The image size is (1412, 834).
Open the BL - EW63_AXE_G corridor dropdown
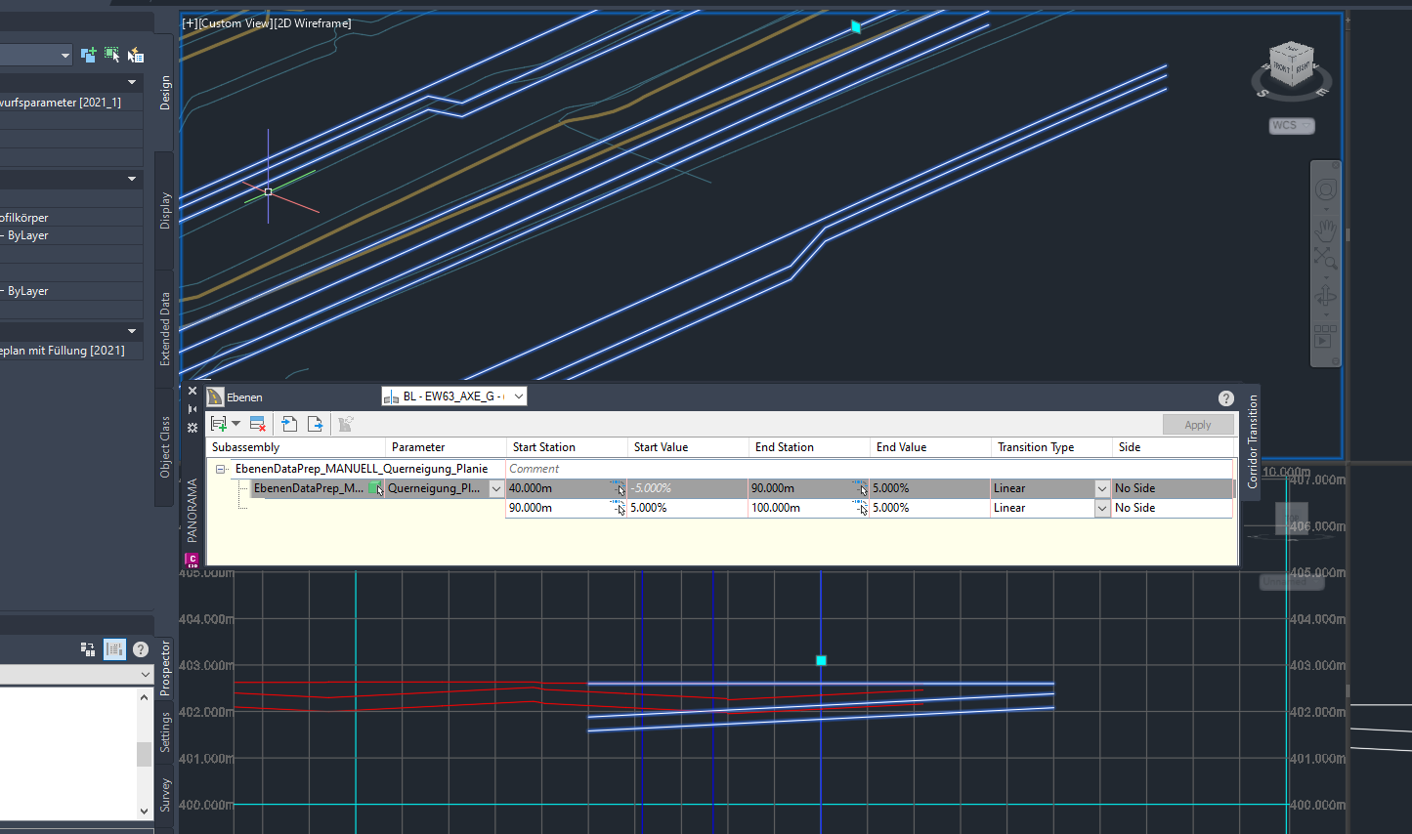click(x=519, y=396)
